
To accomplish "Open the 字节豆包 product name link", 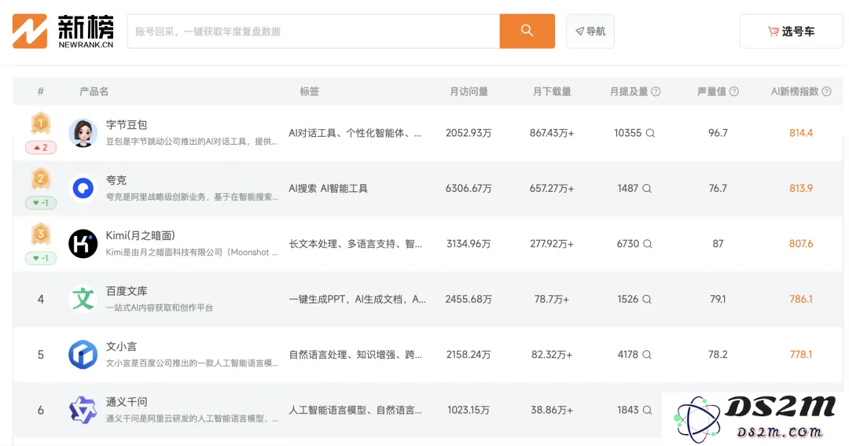I will (x=127, y=124).
